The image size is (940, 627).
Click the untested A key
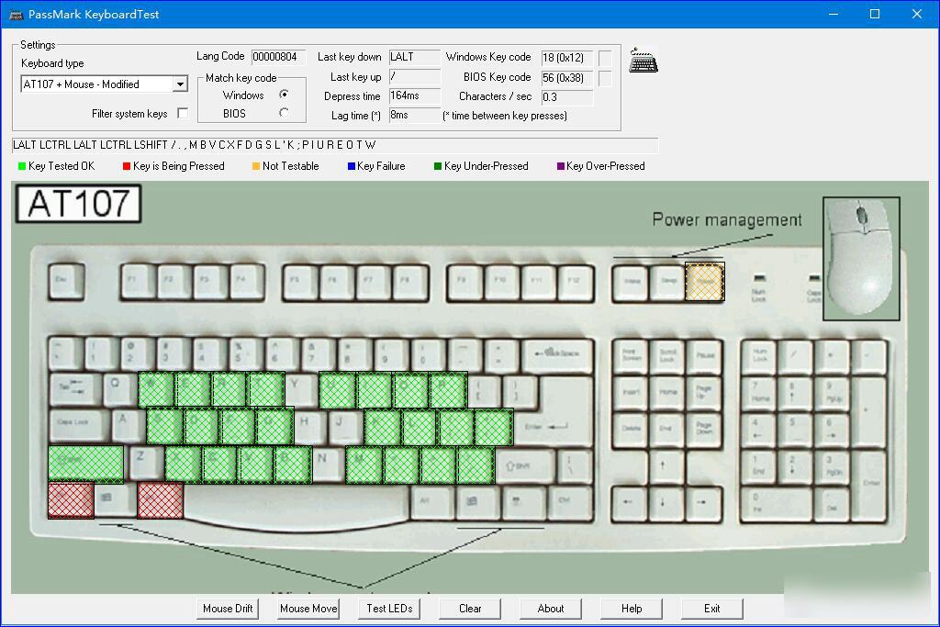[127, 425]
